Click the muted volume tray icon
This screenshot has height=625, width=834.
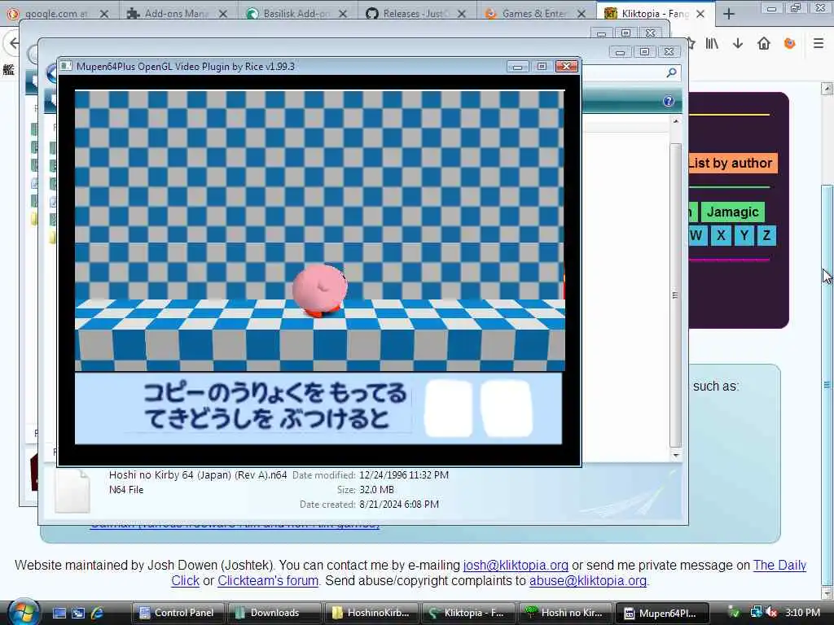point(770,613)
